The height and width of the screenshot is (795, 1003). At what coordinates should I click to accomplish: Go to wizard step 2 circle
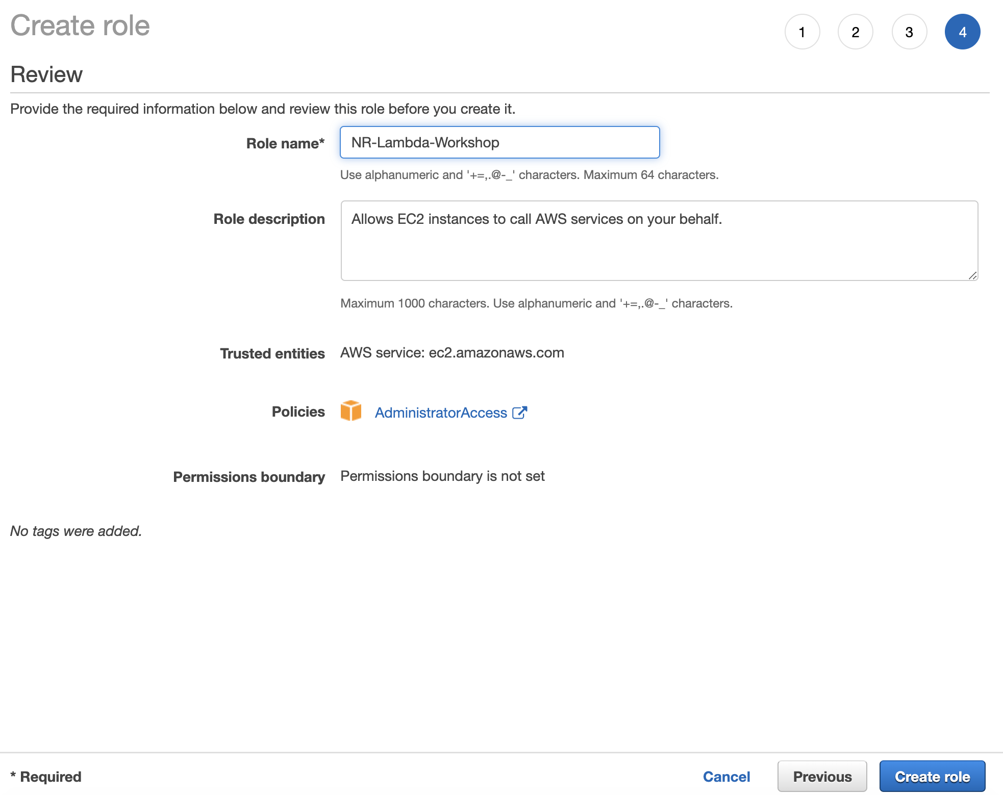[x=856, y=32]
